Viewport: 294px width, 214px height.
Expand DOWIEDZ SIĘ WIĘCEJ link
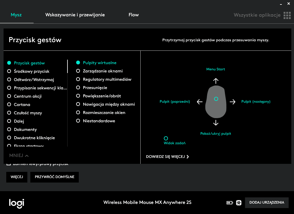pyautogui.click(x=167, y=157)
